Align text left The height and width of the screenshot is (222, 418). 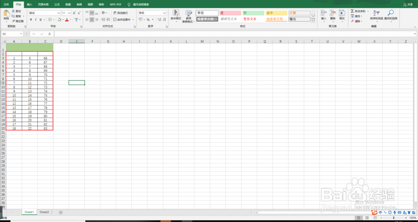(x=87, y=20)
